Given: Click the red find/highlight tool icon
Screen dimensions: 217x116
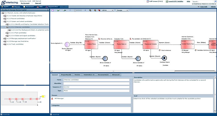Looking at the screenshot, I should tap(99, 10).
